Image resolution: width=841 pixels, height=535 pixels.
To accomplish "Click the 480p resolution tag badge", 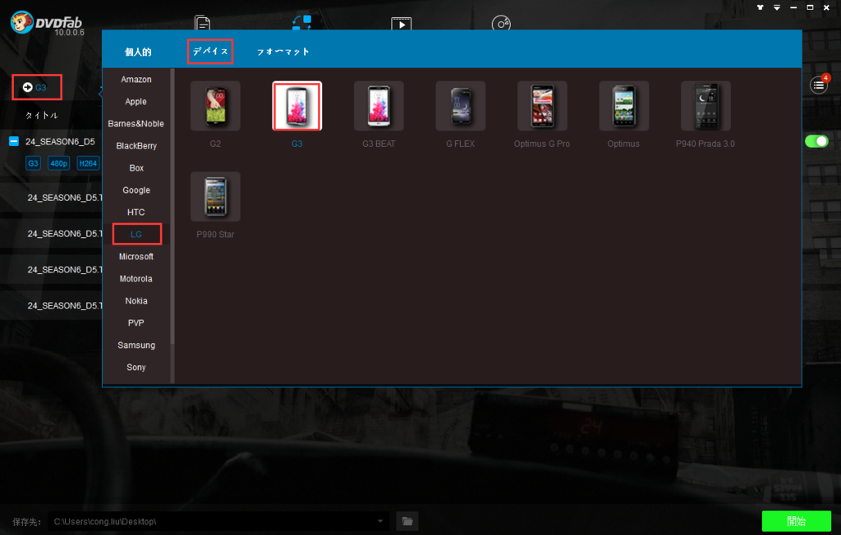I will pos(58,163).
